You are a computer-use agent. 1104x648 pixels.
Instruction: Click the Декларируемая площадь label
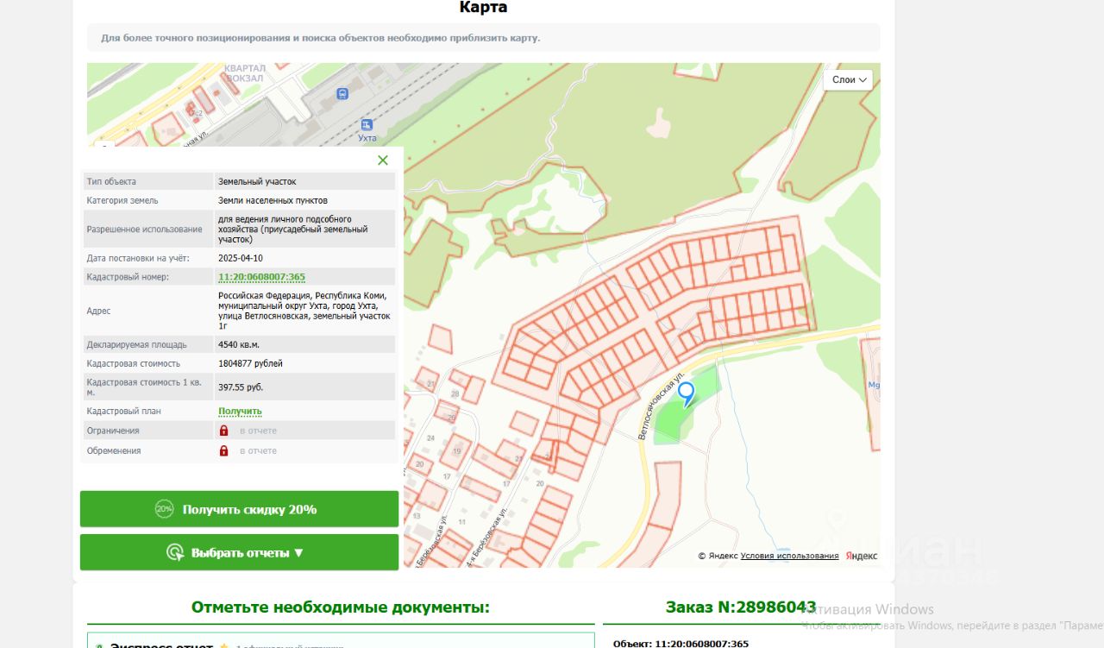point(136,344)
